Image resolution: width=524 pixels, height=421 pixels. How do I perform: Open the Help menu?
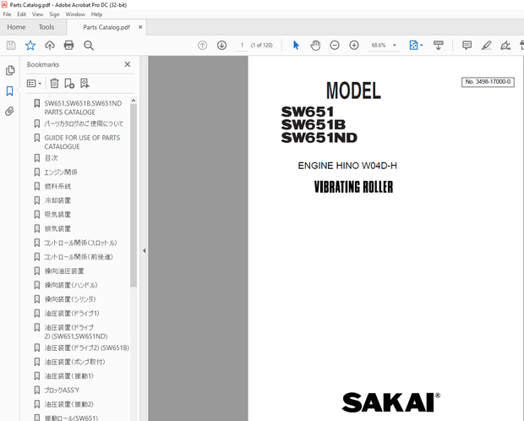tap(96, 14)
